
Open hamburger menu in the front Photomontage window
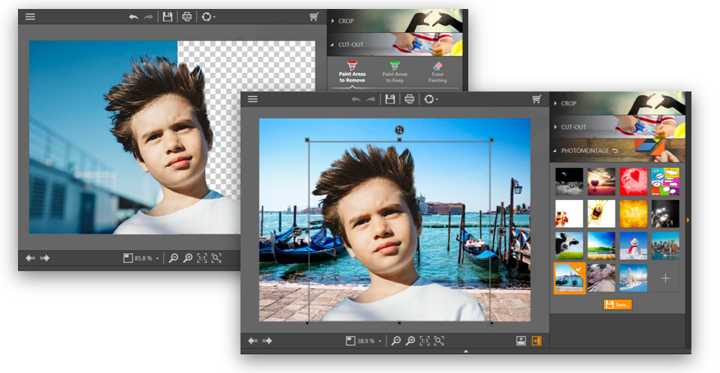[252, 99]
